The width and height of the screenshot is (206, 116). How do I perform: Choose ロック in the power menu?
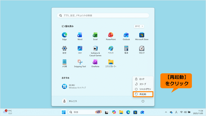(143, 79)
